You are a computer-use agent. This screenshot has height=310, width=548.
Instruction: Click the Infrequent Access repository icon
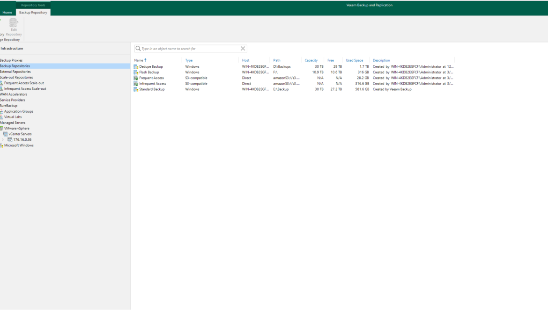[136, 84]
